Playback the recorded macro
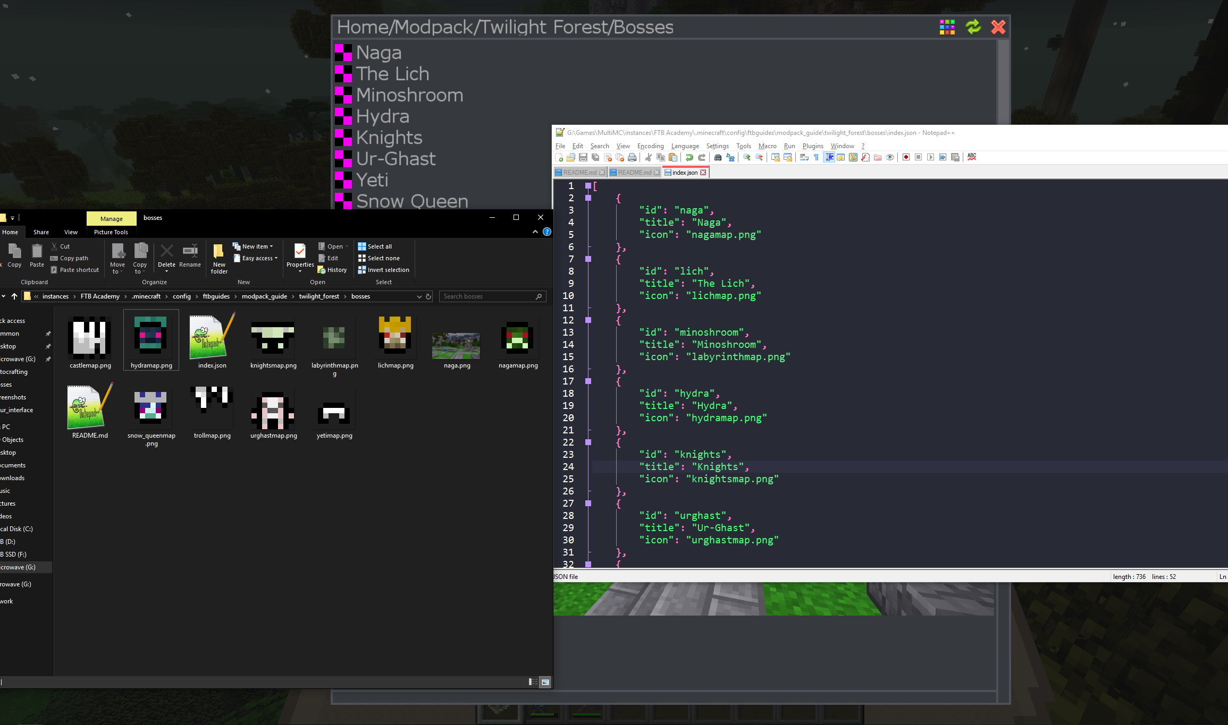 [929, 157]
